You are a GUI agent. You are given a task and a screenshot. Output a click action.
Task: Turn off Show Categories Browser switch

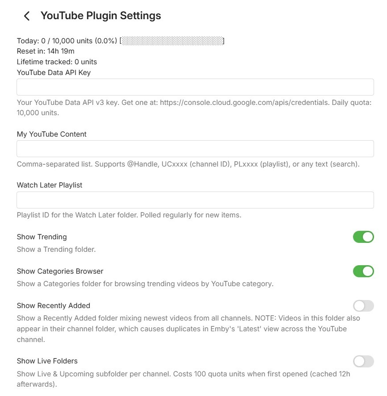[x=363, y=271]
